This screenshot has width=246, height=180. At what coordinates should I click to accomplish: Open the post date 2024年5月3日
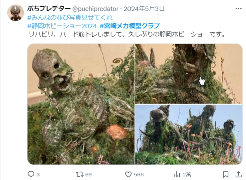click(x=144, y=9)
